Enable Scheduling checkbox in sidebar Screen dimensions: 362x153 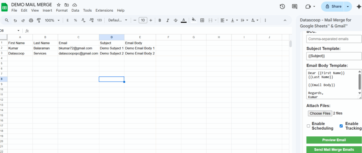(x=308, y=126)
